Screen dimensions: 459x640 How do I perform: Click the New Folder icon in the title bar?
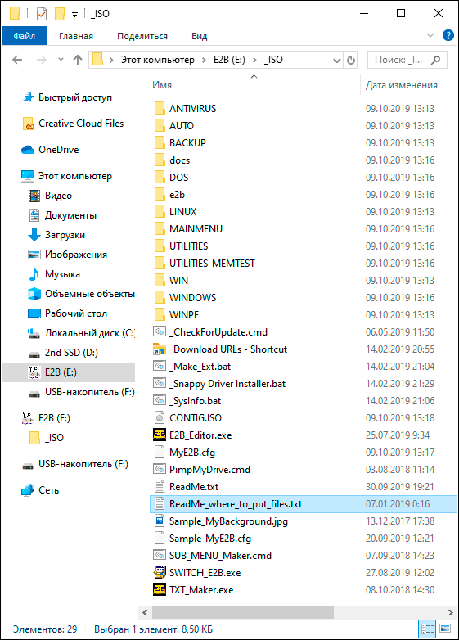click(x=60, y=14)
